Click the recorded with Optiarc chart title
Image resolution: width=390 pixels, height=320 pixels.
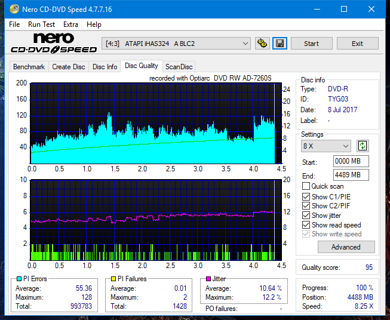(x=210, y=78)
